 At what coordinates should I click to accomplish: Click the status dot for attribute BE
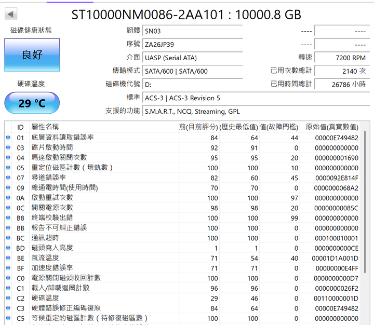click(8, 258)
